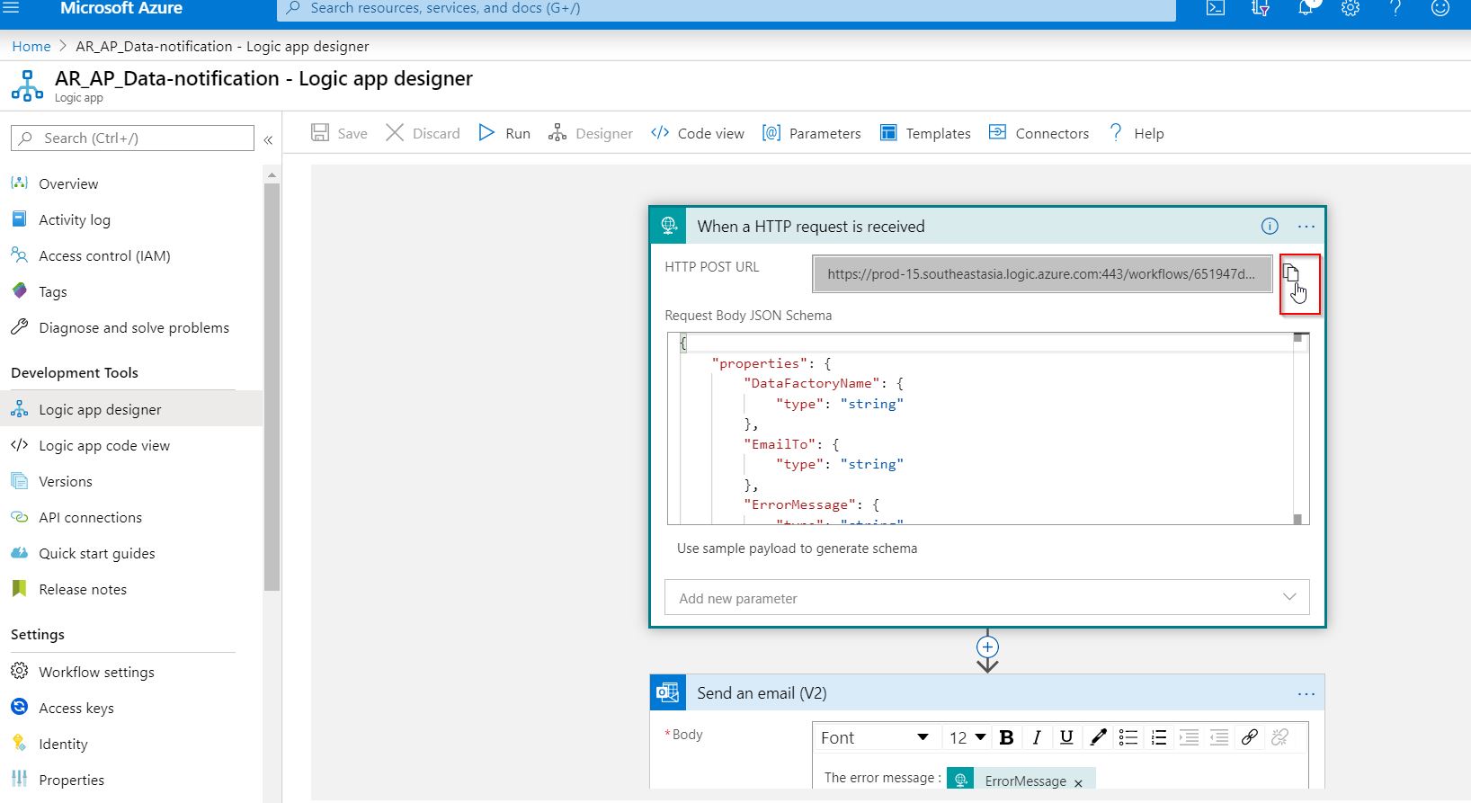Open Cloud Shell from the top bar
Viewport: 1471px width, 803px height.
[1216, 8]
